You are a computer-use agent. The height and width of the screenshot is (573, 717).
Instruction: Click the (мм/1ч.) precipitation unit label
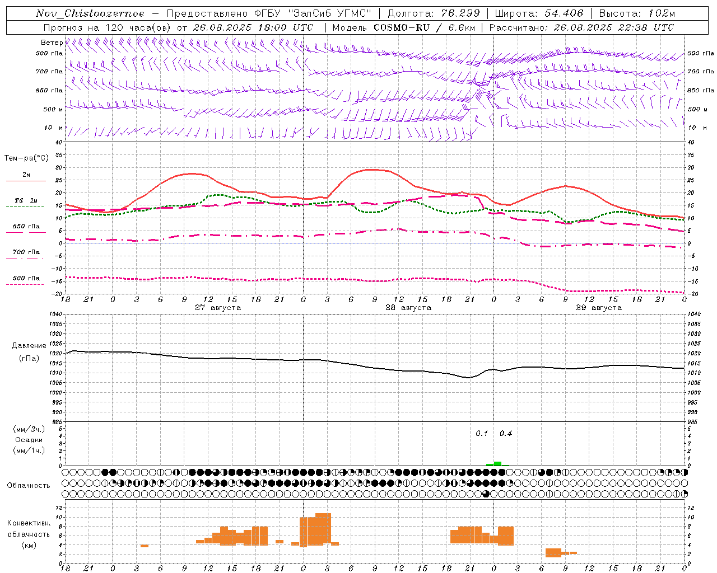pyautogui.click(x=29, y=450)
